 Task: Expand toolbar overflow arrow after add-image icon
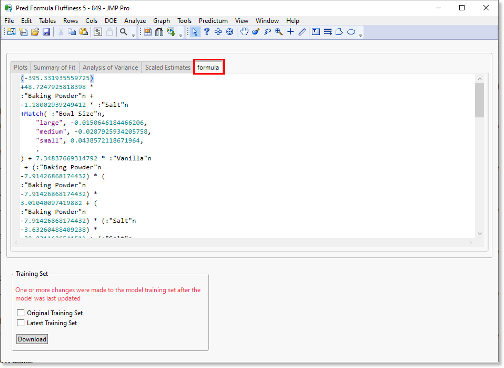tap(181, 35)
